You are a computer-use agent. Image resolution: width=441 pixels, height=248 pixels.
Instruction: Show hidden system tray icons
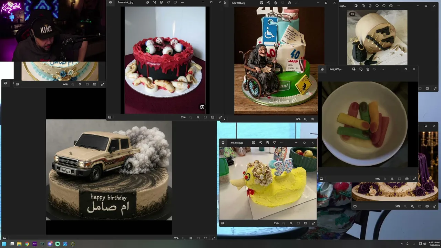click(401, 244)
